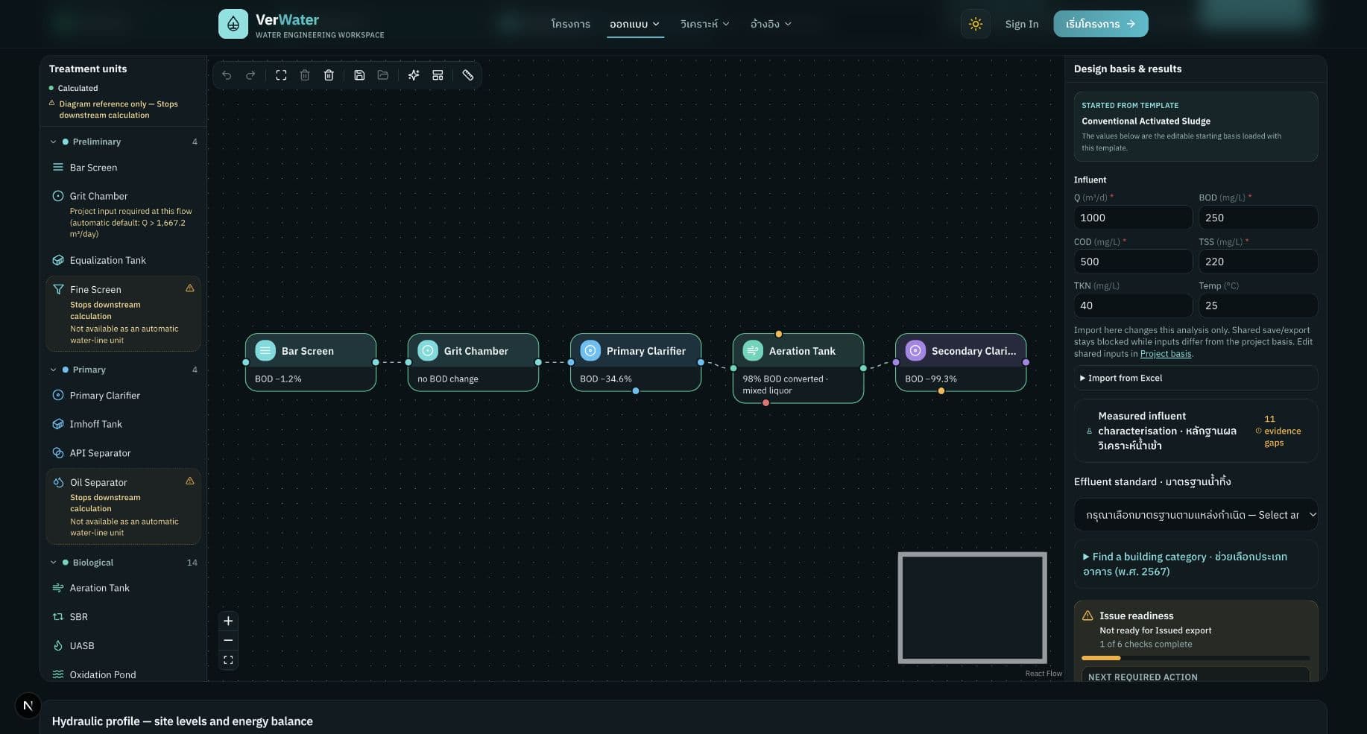Click the TKN input field showing 40
1367x734 pixels.
point(1133,306)
